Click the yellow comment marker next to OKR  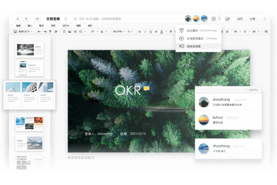(146, 88)
